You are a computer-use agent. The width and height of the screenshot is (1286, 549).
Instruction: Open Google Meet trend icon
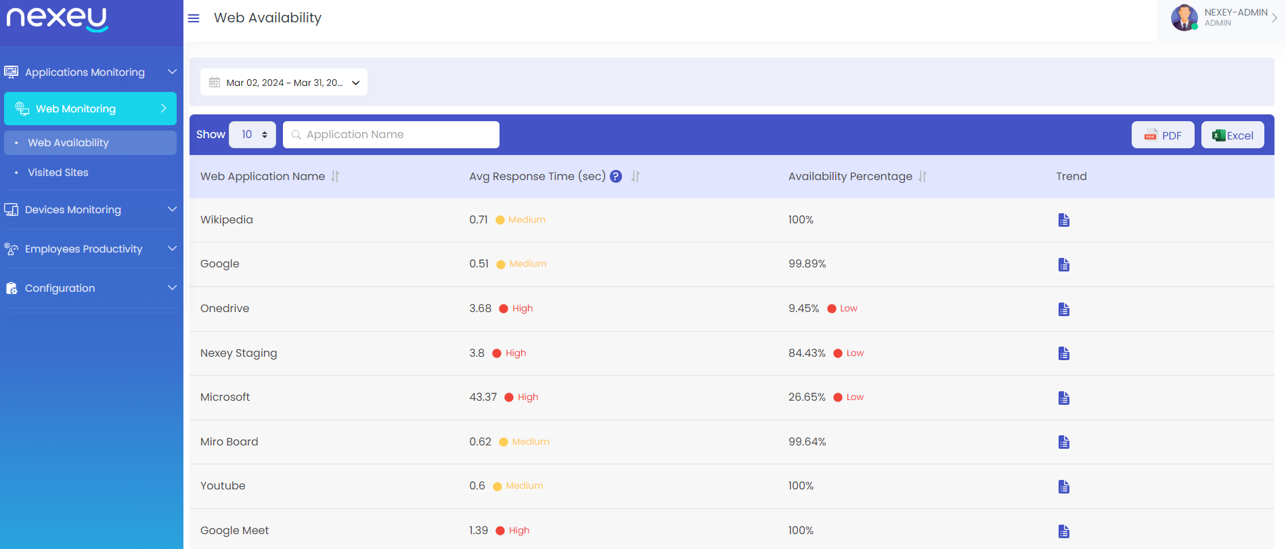1064,531
